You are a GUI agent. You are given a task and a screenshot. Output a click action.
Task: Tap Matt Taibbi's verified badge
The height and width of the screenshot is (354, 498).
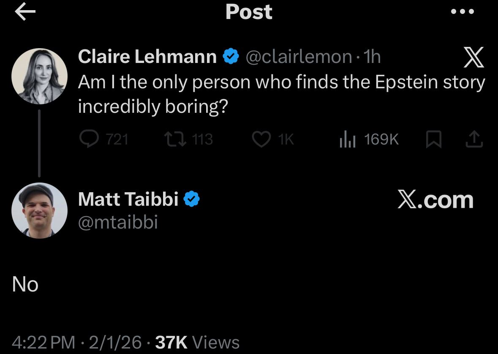191,199
